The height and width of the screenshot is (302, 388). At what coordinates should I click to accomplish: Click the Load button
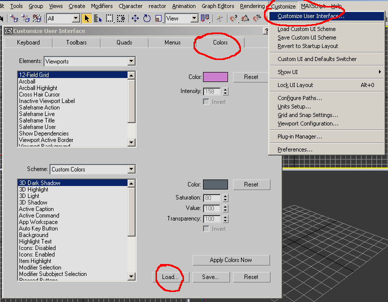point(170,277)
